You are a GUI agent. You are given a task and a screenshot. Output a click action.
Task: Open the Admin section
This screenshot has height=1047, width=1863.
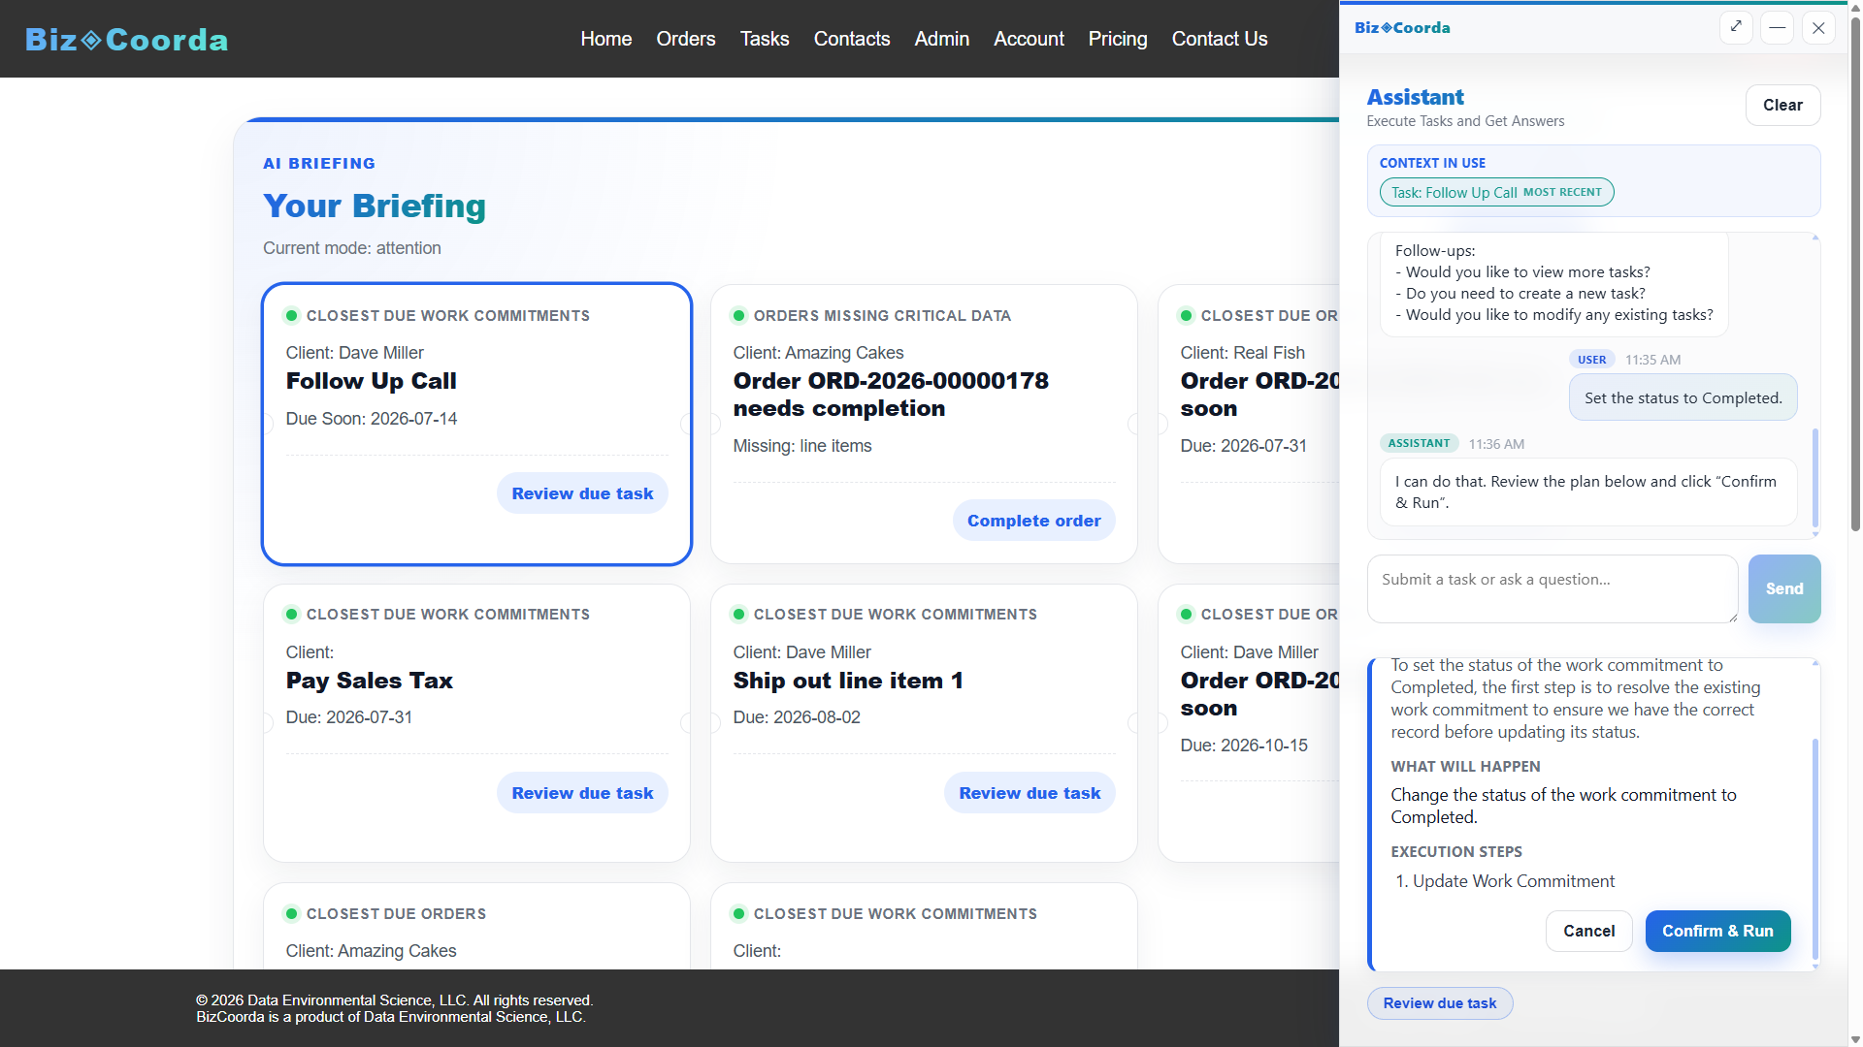(x=942, y=39)
